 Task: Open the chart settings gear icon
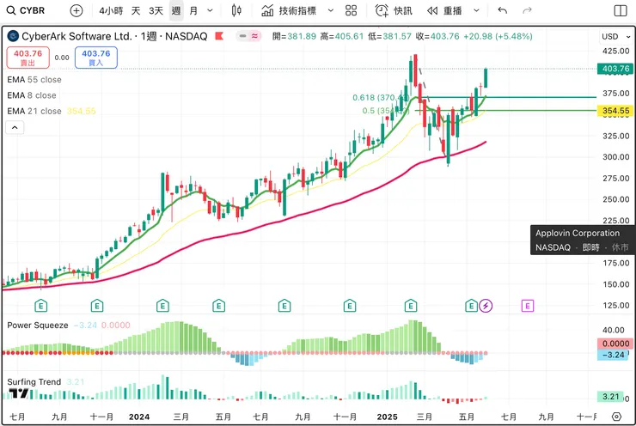click(x=616, y=417)
